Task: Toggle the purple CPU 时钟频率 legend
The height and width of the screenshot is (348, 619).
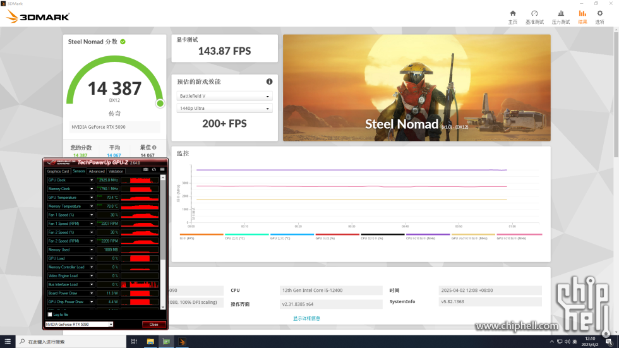Action: pos(428,236)
